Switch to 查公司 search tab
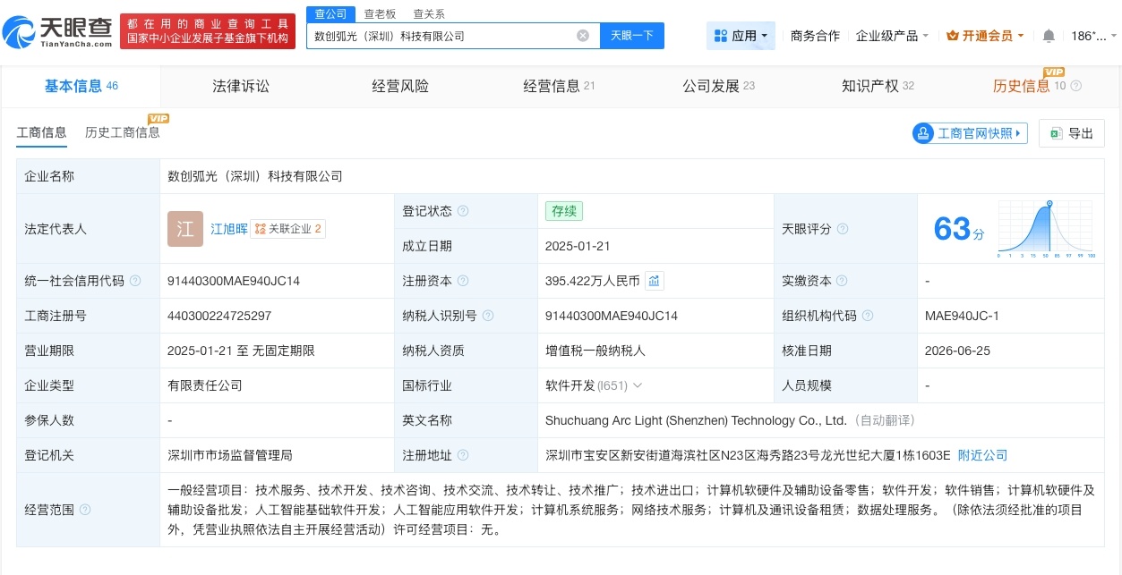 coord(330,13)
